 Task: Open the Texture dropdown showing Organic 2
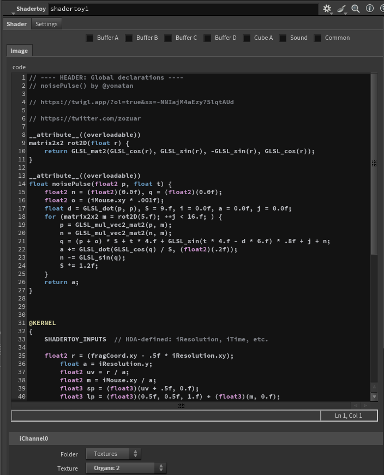127,468
